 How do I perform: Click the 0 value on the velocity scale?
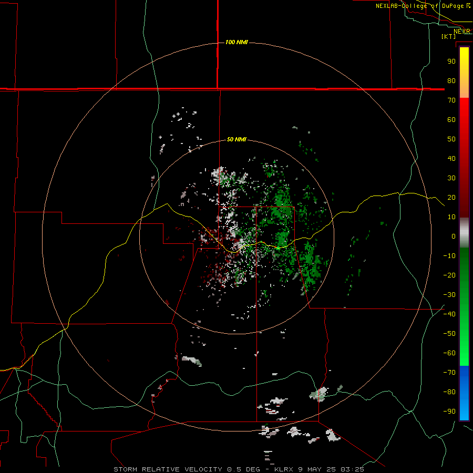click(454, 236)
